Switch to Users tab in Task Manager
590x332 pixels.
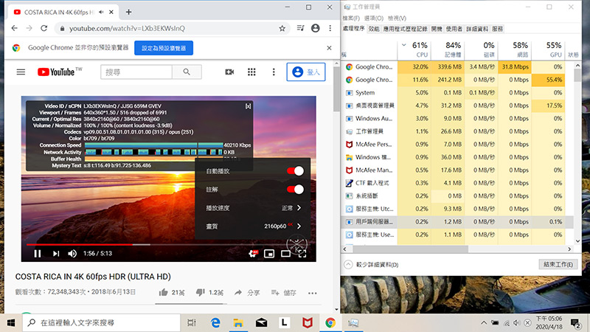click(454, 29)
